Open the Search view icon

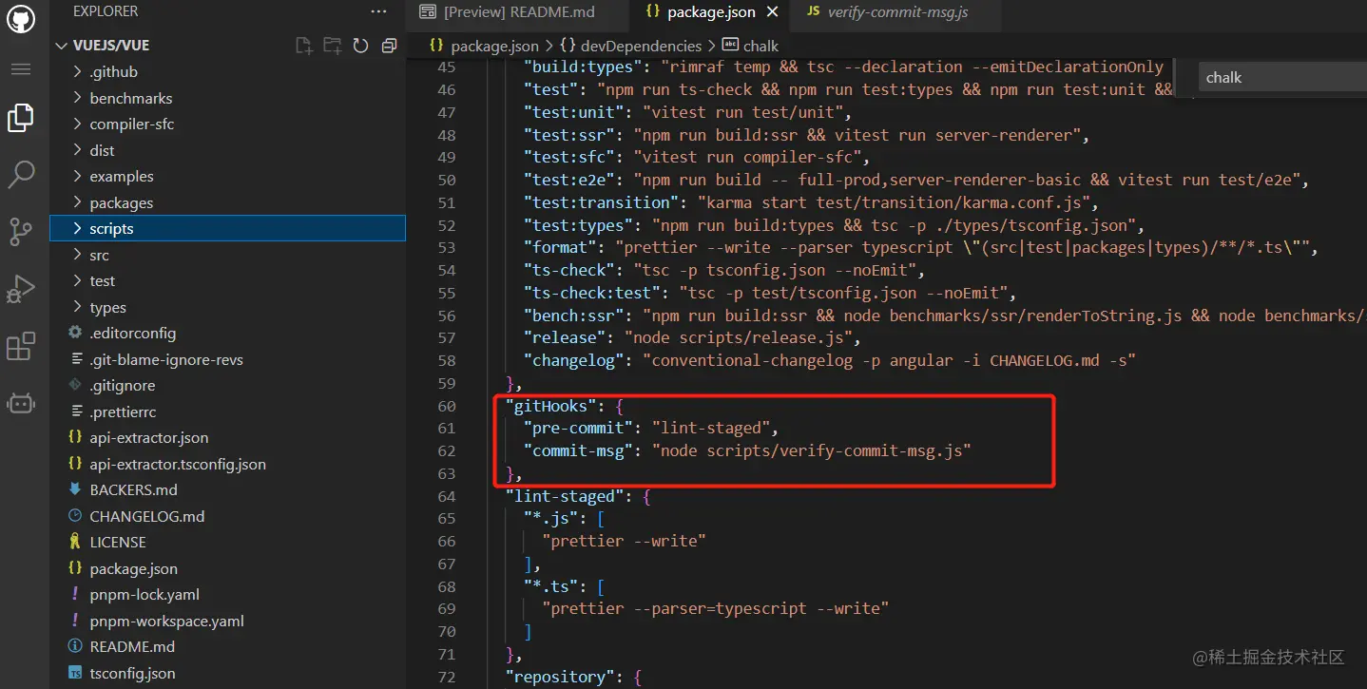[21, 174]
